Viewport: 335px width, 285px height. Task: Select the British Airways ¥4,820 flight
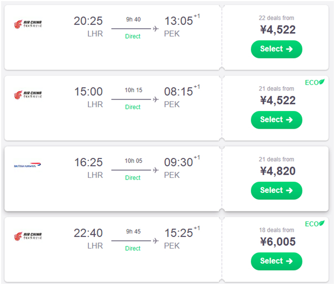click(276, 190)
